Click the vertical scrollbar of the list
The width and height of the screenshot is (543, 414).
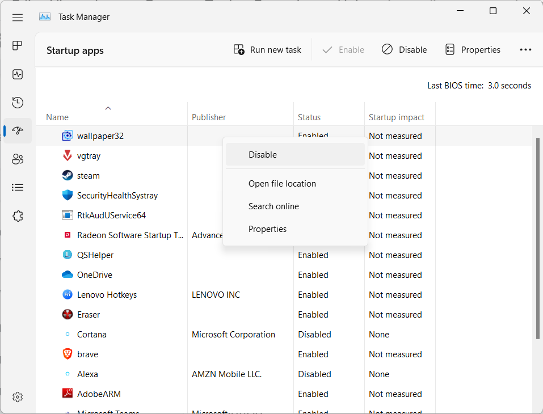[538, 238]
